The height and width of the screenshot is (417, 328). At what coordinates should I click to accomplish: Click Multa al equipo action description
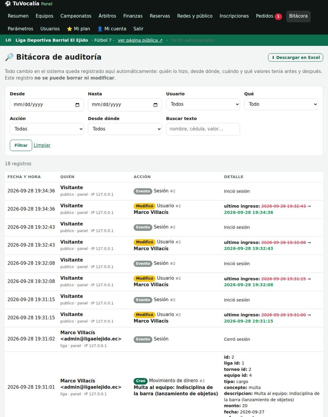(176, 390)
